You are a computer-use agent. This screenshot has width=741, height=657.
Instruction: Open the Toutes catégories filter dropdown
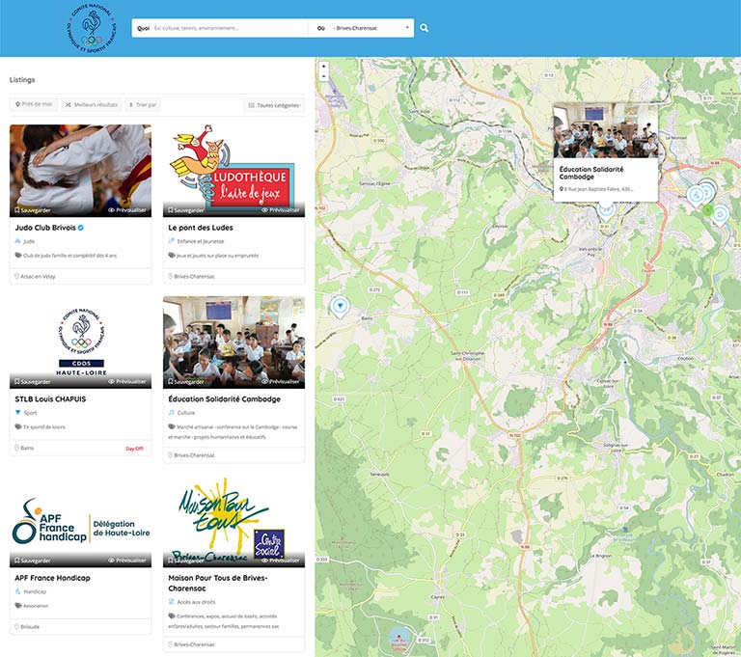(275, 105)
